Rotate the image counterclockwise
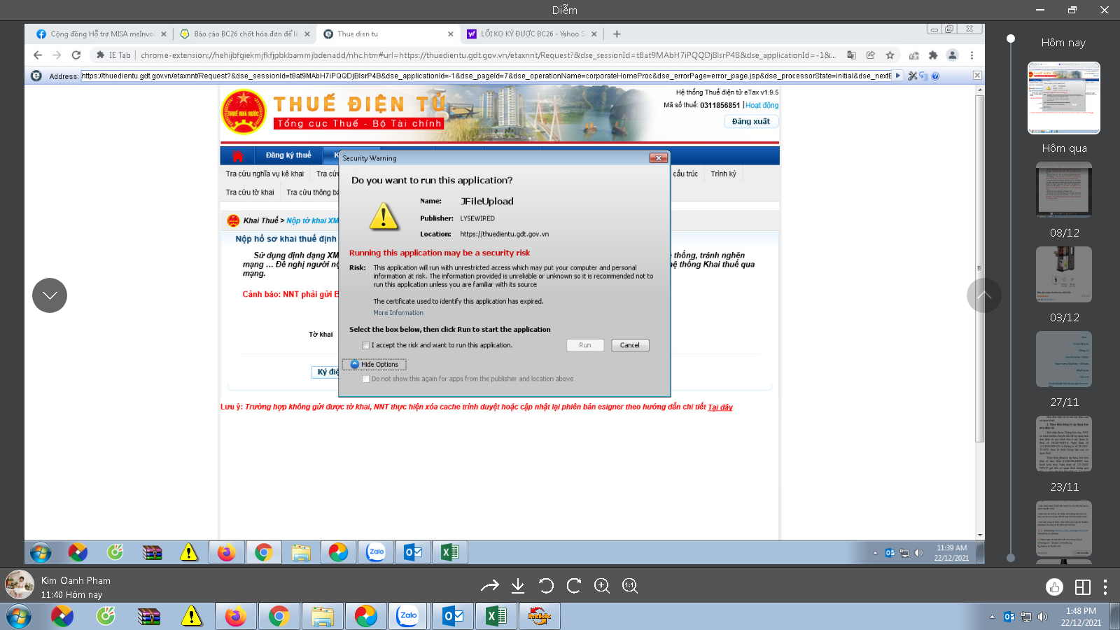The width and height of the screenshot is (1120, 630). (546, 586)
